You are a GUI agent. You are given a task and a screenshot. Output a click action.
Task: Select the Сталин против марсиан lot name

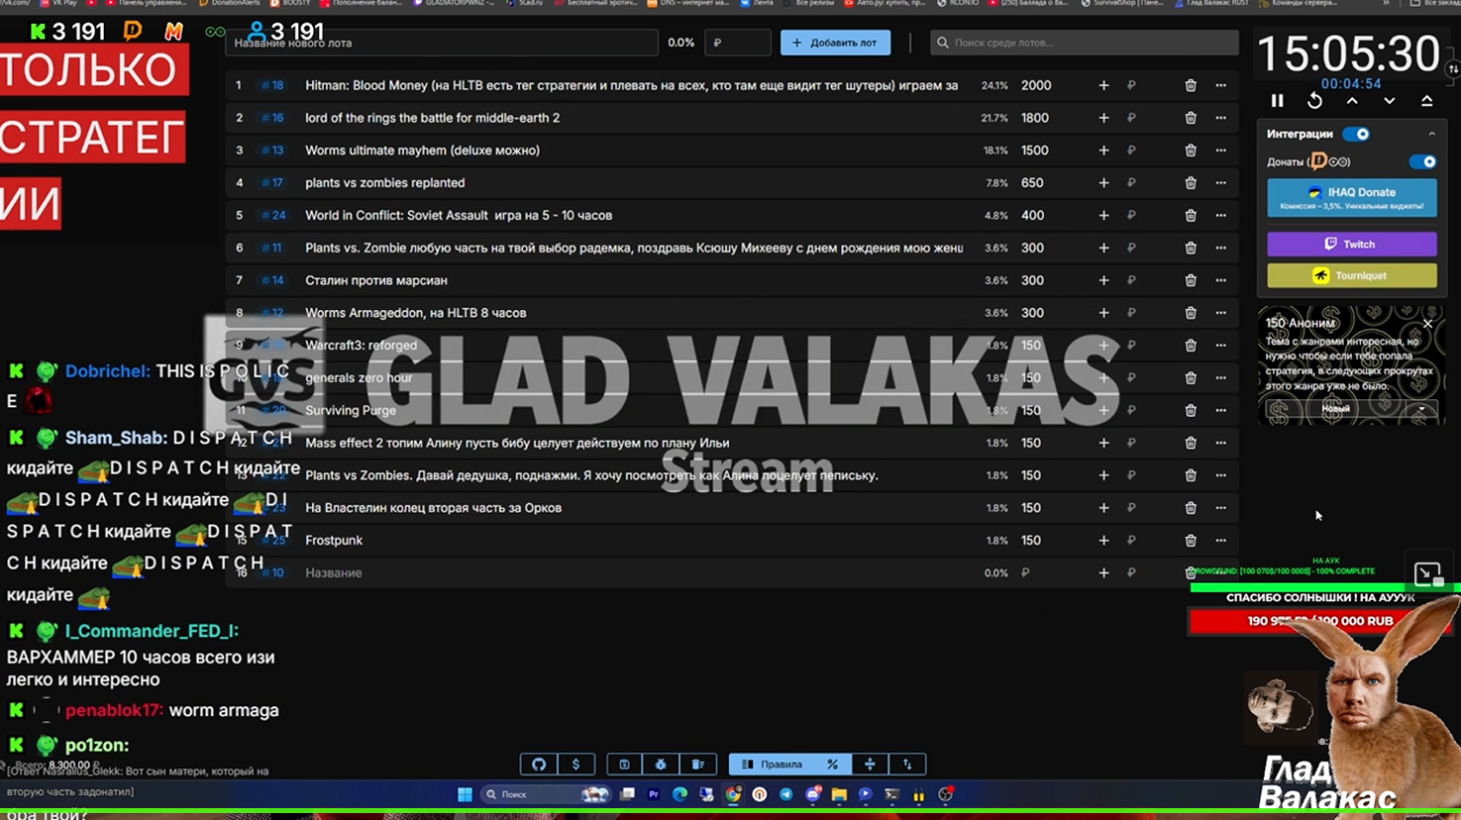(x=376, y=280)
